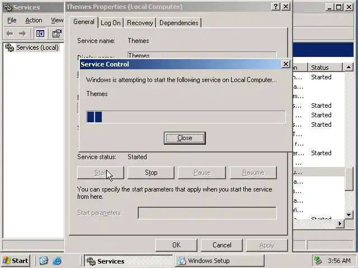Click the Forward arrow in Services toolbar
Screen dimensions: 358x268
click(22, 33)
